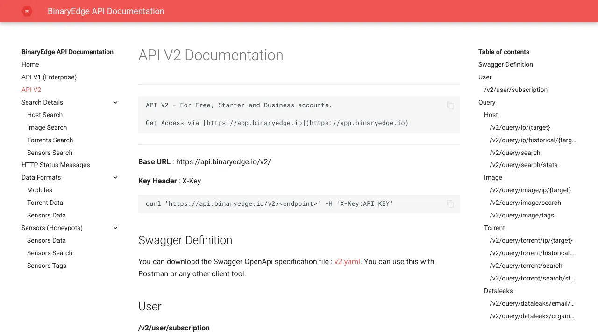Click the BinaryEdge API Documentation header title
This screenshot has width=598, height=336.
(x=106, y=11)
